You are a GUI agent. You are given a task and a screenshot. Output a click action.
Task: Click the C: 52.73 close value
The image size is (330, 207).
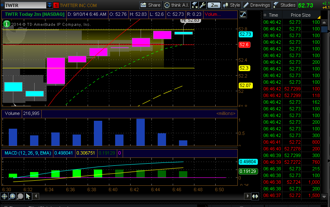[175, 14]
